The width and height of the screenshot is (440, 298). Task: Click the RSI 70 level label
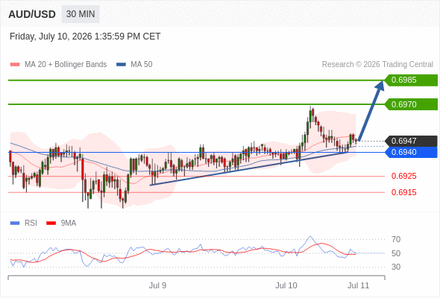[396, 239]
